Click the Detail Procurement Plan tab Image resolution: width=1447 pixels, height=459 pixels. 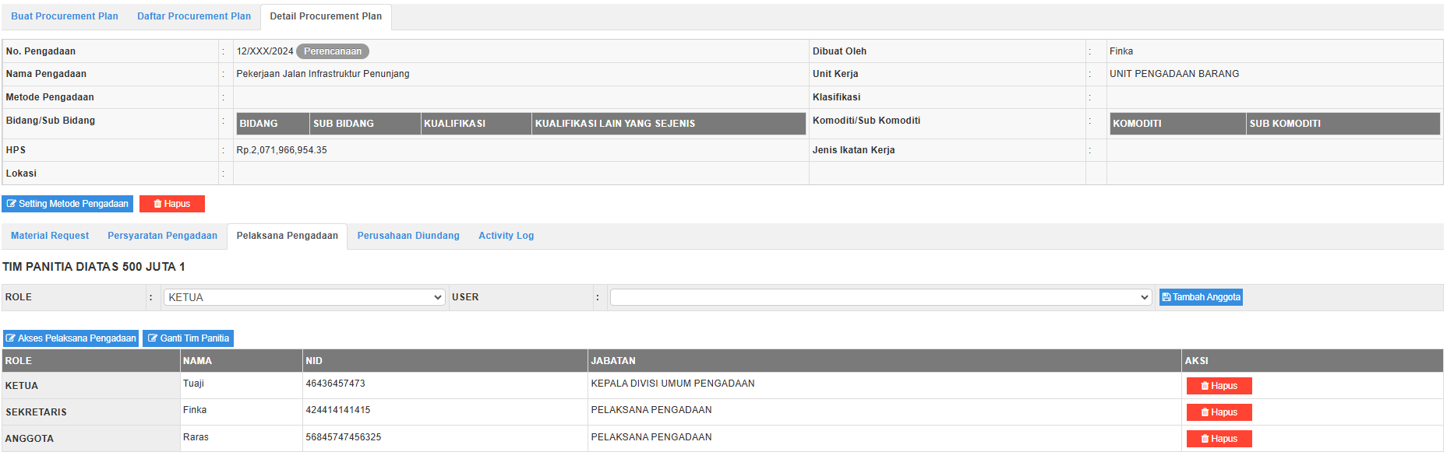[x=326, y=16]
